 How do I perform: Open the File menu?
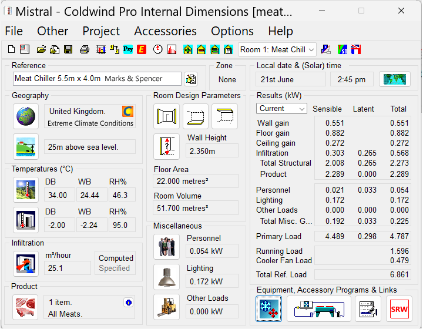(14, 31)
